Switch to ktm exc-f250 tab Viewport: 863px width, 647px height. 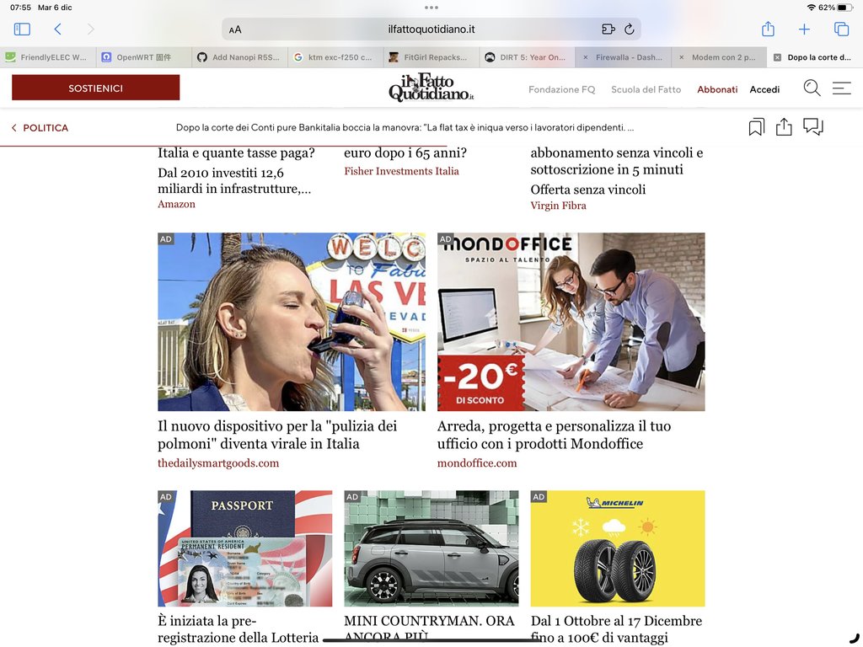335,57
